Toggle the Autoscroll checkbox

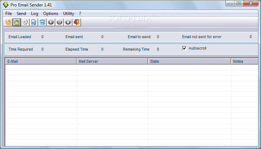pyautogui.click(x=184, y=48)
